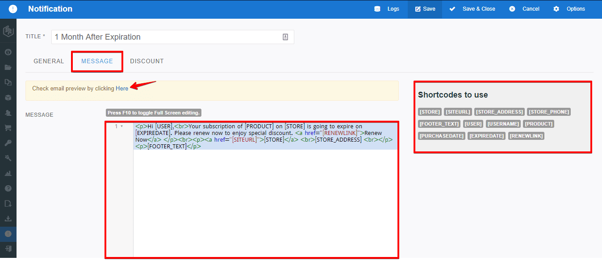Select the Message tab
Screen dimensions: 602x261
(97, 61)
